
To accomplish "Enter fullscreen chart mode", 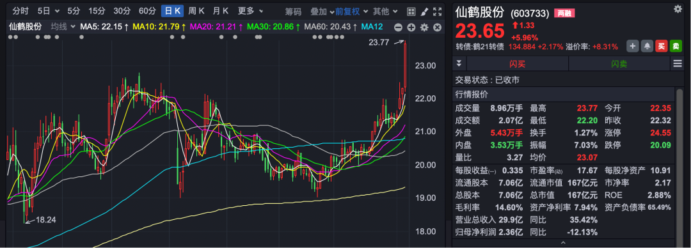I will click(x=437, y=12).
